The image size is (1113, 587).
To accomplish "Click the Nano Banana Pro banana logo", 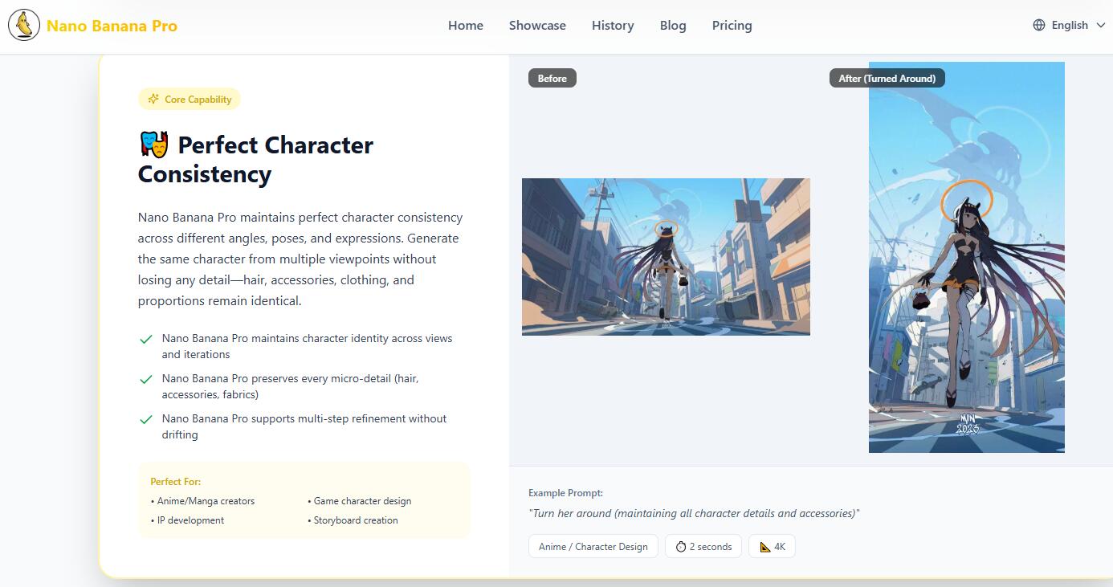I will [24, 26].
